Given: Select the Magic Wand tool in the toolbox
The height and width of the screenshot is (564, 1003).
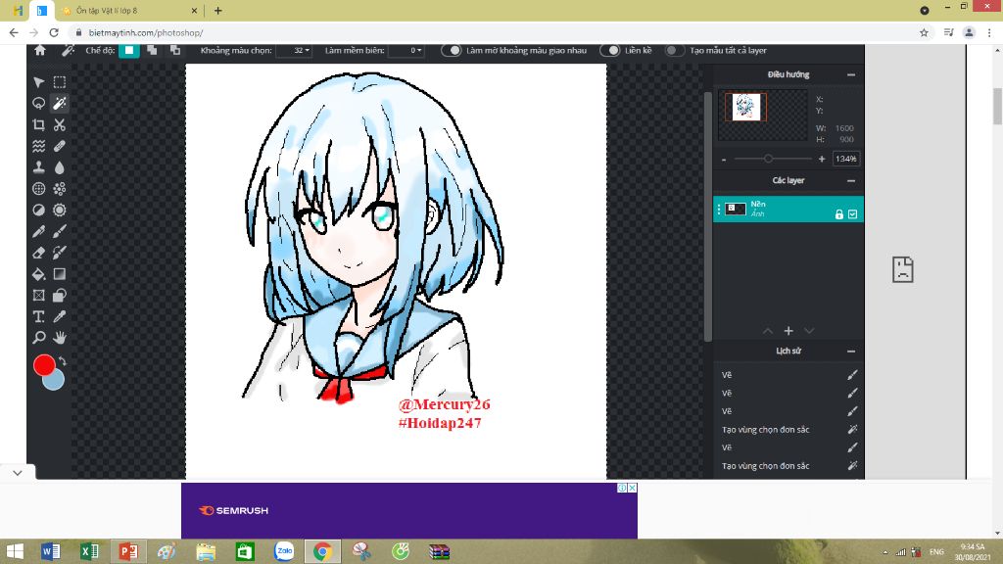Looking at the screenshot, I should pyautogui.click(x=60, y=103).
